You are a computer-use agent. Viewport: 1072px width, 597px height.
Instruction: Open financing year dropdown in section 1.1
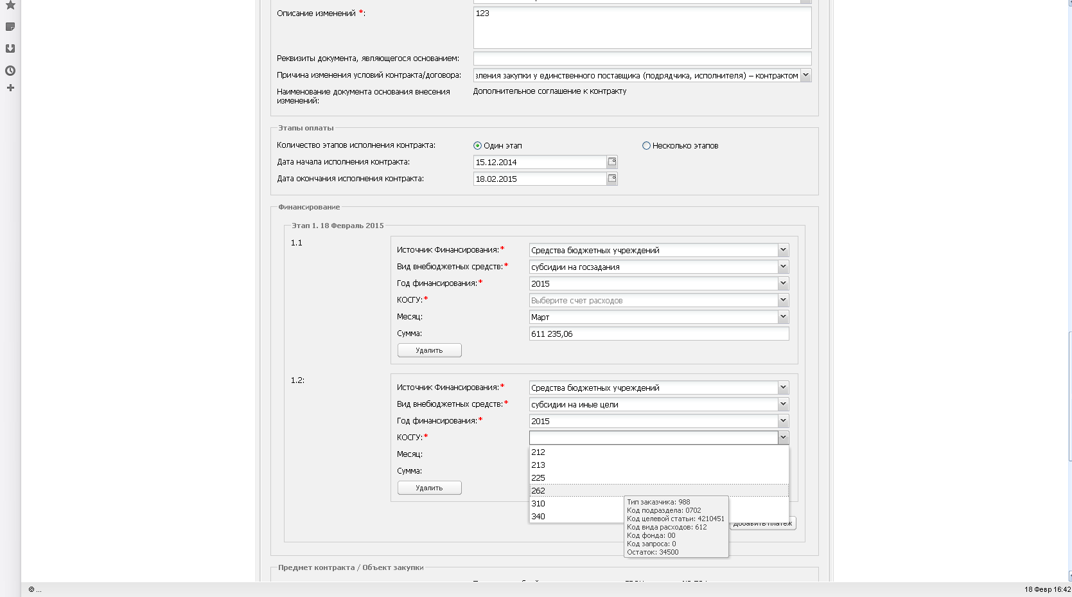click(783, 283)
